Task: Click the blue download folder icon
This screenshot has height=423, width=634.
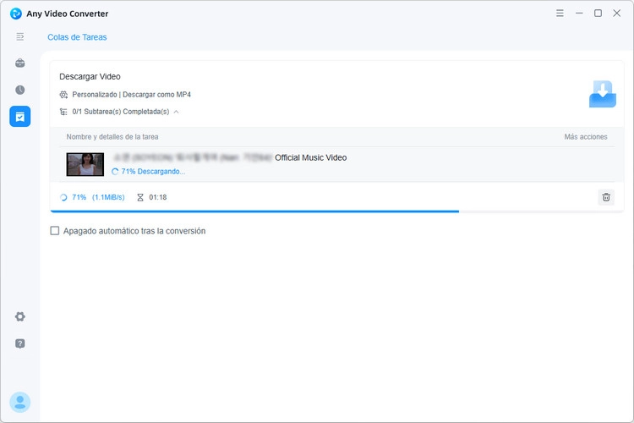Action: 603,94
